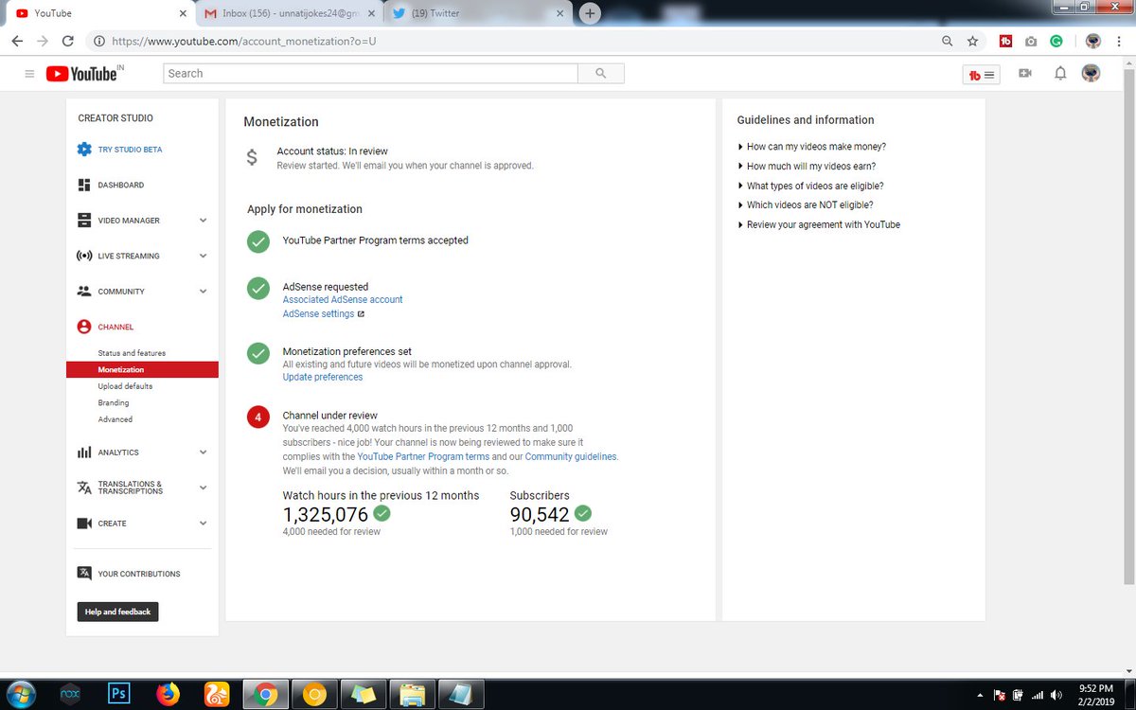Expand the Video Manager section
The image size is (1136, 710).
203,221
